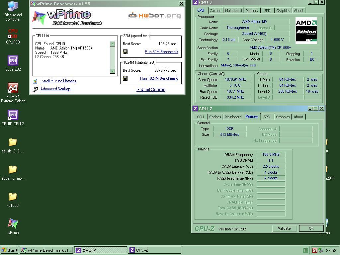Activate the first CPU-Z taskbar button
This screenshot has width=340, height=255.
click(101, 250)
